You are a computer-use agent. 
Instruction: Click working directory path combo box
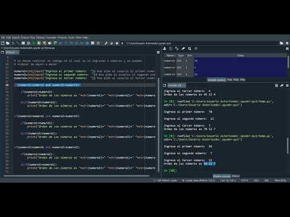point(201,43)
